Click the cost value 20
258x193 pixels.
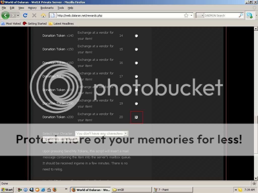121,117
